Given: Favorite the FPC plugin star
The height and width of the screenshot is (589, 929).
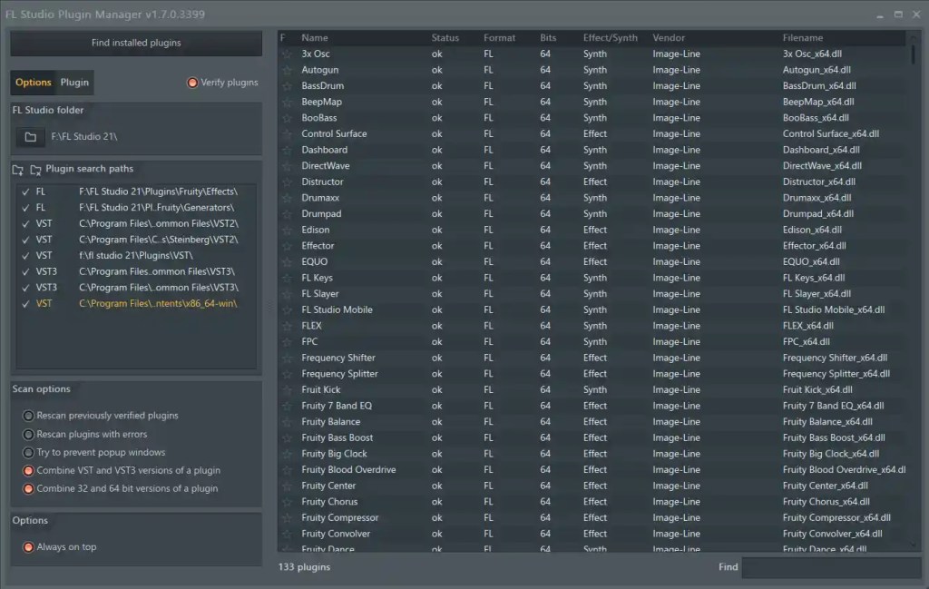Looking at the screenshot, I should click(x=288, y=342).
